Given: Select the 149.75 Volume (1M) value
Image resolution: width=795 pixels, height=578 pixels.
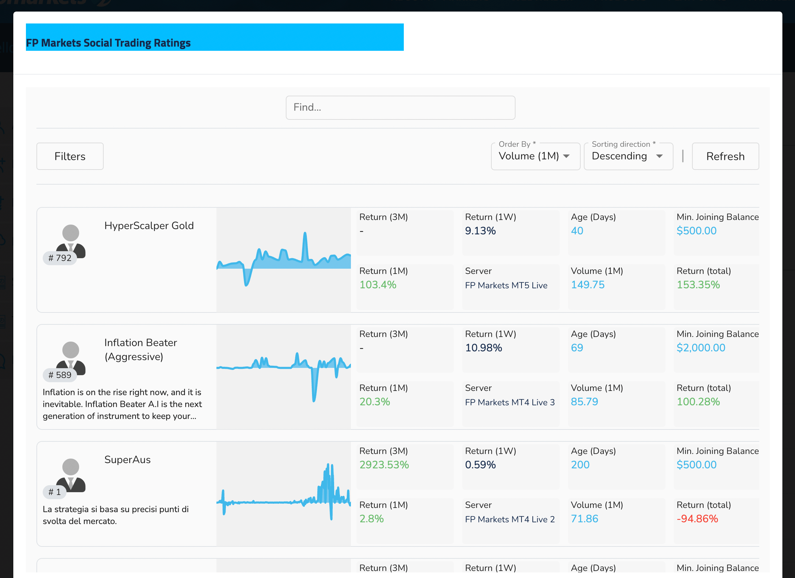Looking at the screenshot, I should pos(588,284).
